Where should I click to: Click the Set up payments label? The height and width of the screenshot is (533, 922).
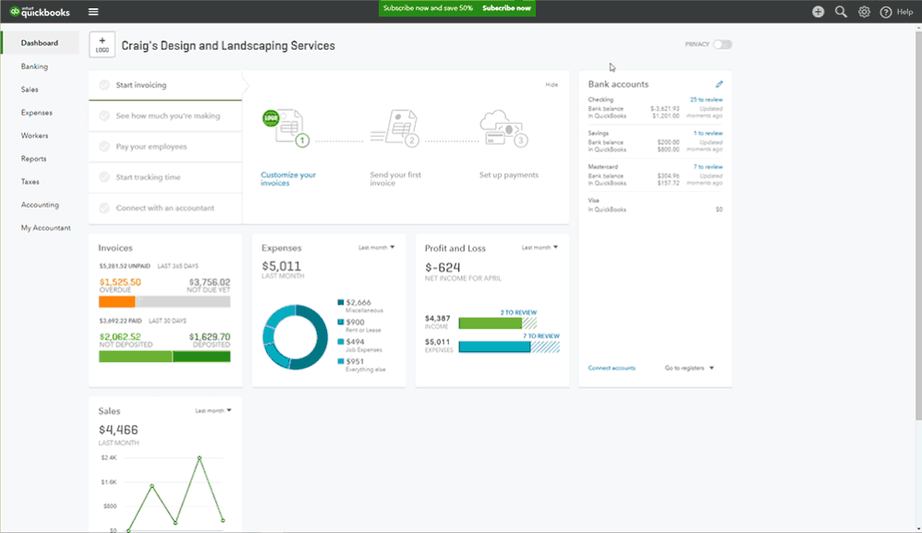pyautogui.click(x=509, y=176)
